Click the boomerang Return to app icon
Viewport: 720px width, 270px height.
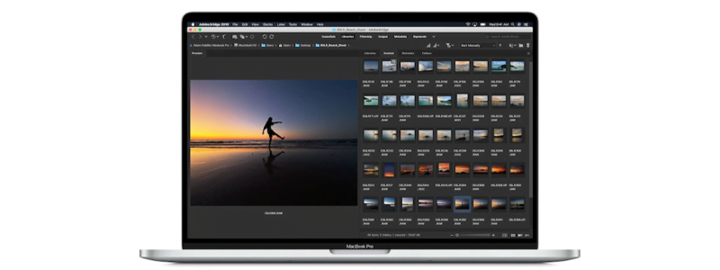pos(224,36)
